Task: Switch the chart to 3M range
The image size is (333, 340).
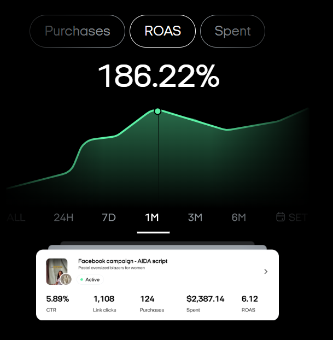Action: point(195,217)
